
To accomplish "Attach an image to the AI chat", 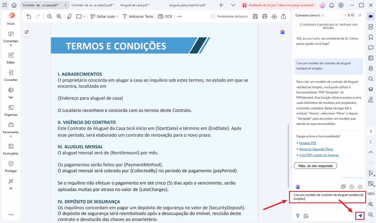I will [x=306, y=216].
